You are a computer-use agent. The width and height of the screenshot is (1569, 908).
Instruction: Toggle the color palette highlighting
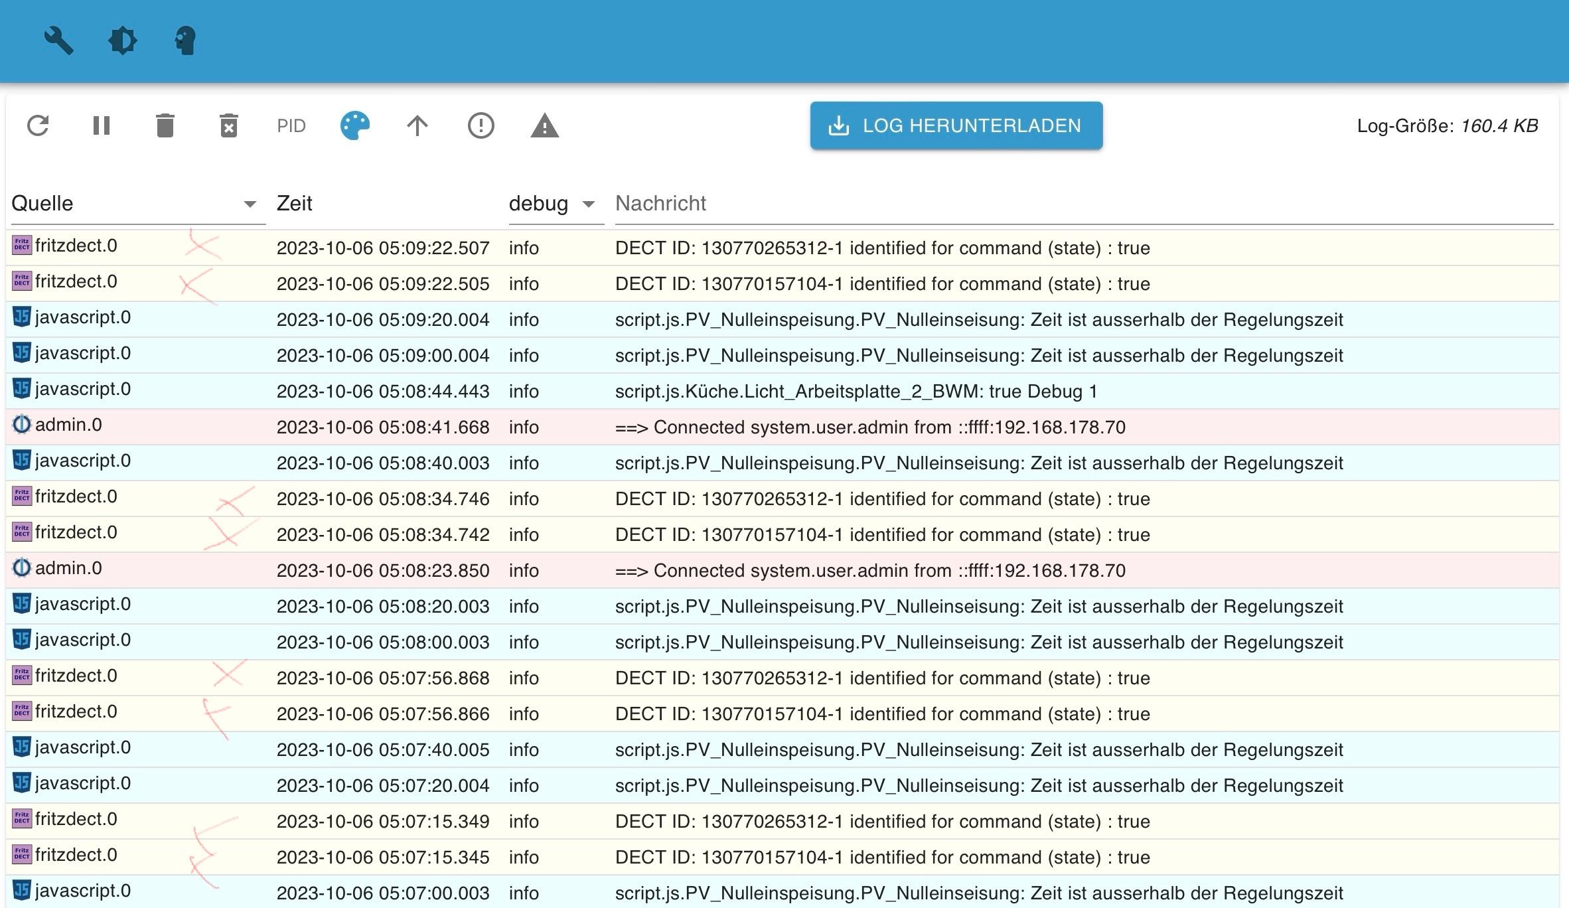coord(354,125)
